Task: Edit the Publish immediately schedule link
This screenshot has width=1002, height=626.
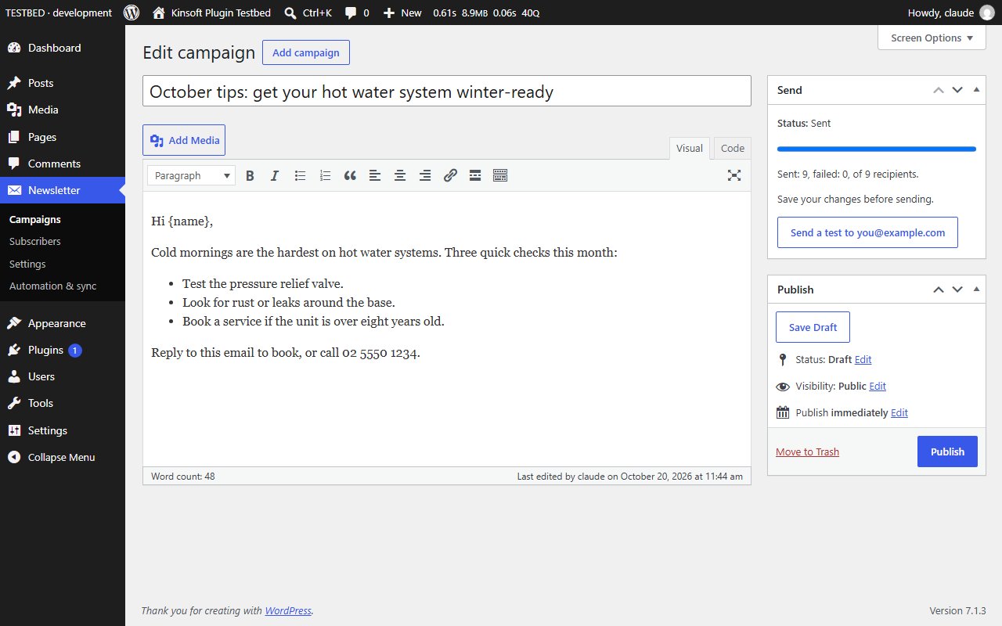Action: [x=899, y=413]
